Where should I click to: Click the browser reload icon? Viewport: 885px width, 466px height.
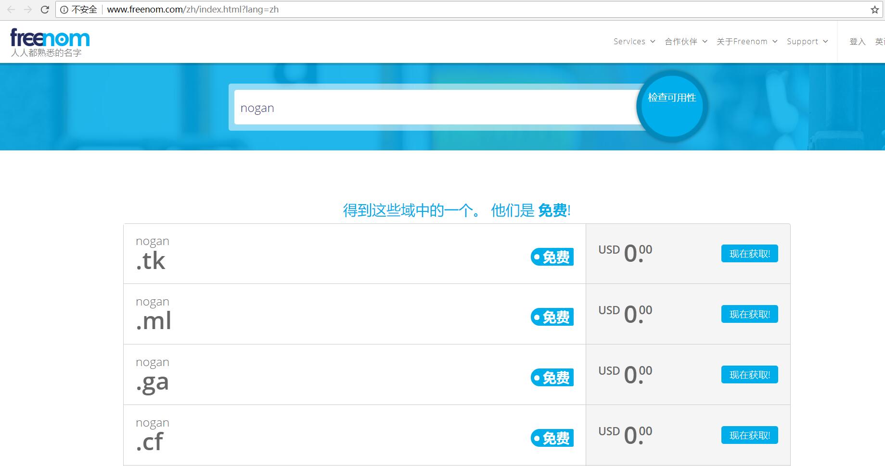coord(45,10)
